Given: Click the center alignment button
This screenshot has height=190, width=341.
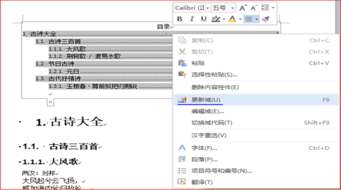Looking at the screenshot, I should (249, 19).
